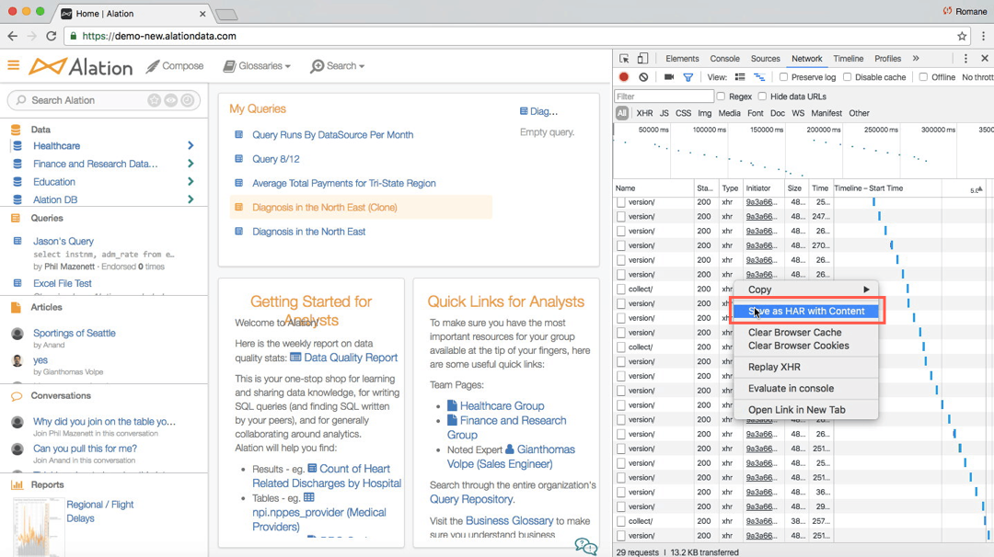Reload the page with the refresh icon
Screen dimensions: 994x557
52,36
